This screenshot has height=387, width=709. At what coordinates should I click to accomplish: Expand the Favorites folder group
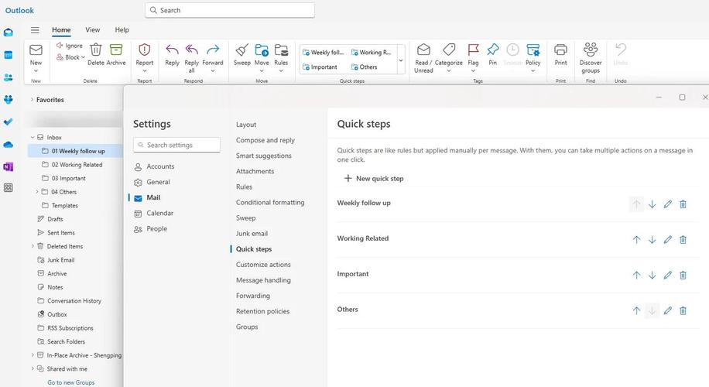click(x=32, y=100)
